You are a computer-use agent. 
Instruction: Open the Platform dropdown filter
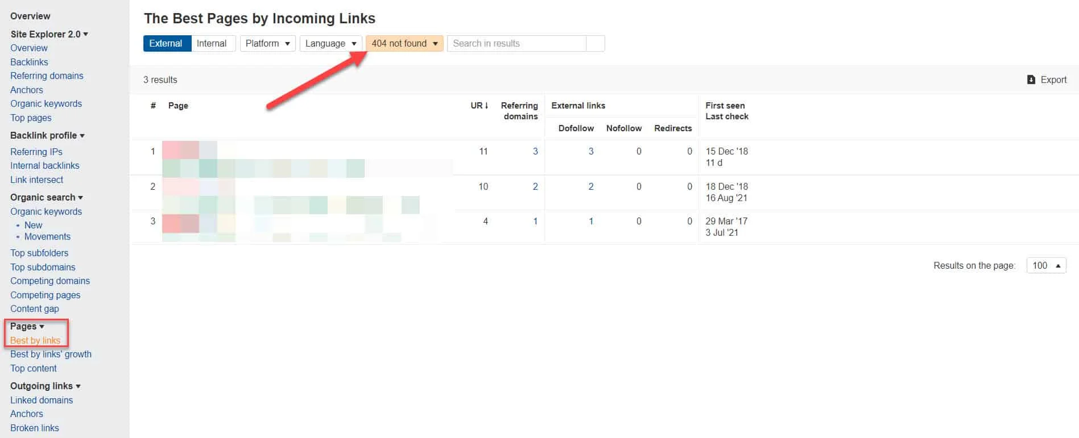point(267,44)
